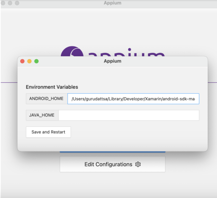Click the grey zoom button of background window
This screenshot has width=217, height=198.
coord(17,3)
